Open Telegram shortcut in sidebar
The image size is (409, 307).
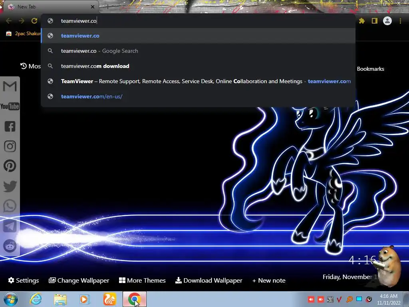tap(10, 226)
